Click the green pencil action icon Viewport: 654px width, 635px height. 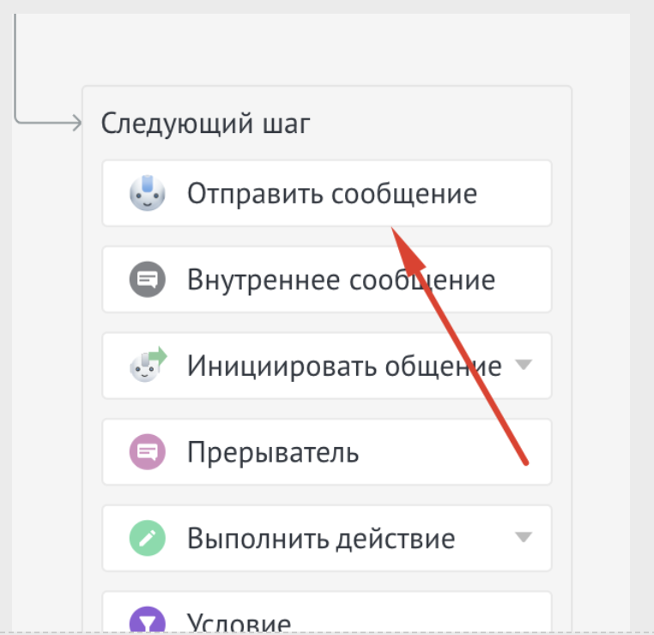pos(146,538)
